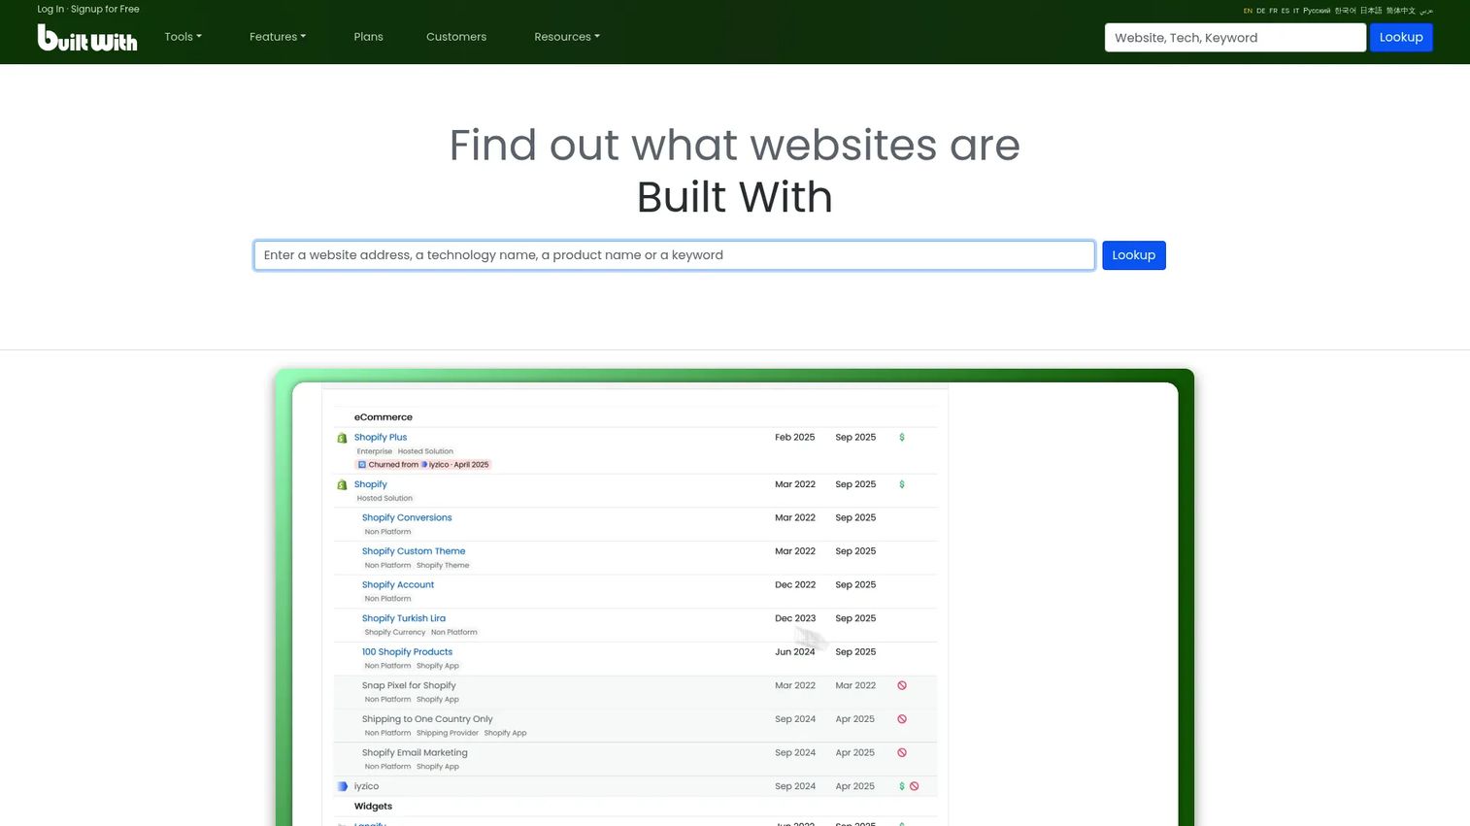
Task: Click Lookup button in top navigation bar
Action: point(1401,37)
